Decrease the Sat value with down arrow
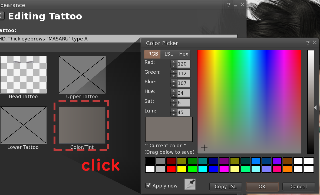320x195 pixels. tap(173, 105)
